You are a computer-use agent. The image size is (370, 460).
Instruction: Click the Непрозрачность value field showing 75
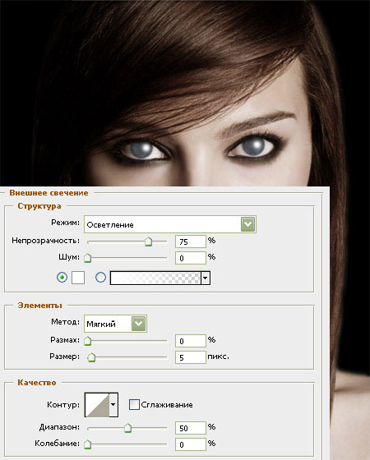click(191, 241)
